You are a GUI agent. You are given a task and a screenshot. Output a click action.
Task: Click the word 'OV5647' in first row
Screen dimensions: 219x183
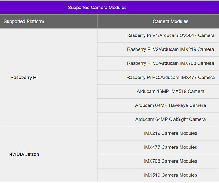pos(188,35)
